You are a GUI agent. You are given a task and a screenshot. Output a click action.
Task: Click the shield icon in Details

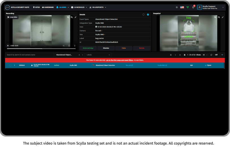143,14
